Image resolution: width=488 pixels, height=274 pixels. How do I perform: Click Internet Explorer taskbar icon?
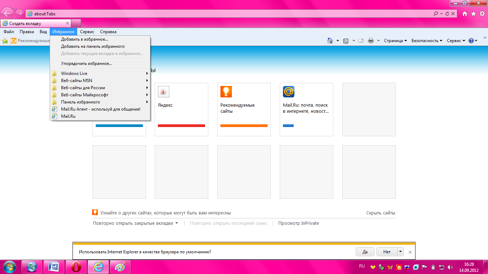pyautogui.click(x=98, y=267)
